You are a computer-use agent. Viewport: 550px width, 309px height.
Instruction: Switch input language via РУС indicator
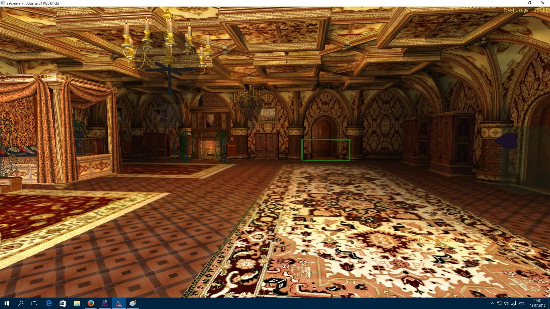point(522,303)
